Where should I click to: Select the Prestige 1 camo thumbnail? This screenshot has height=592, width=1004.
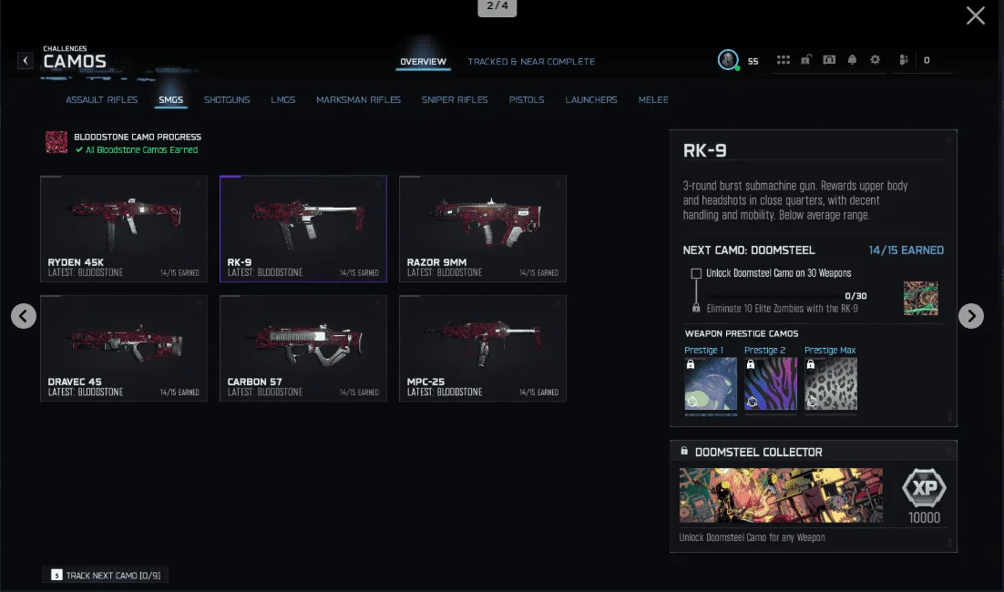click(x=711, y=383)
